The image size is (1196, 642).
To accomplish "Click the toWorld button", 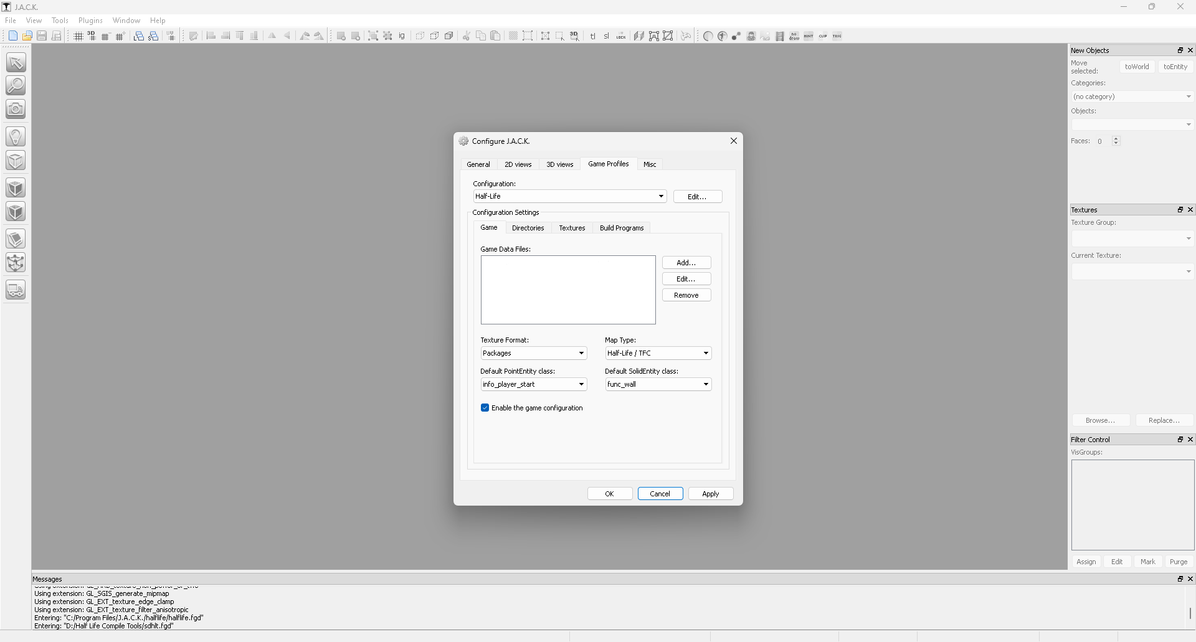I will (1137, 67).
